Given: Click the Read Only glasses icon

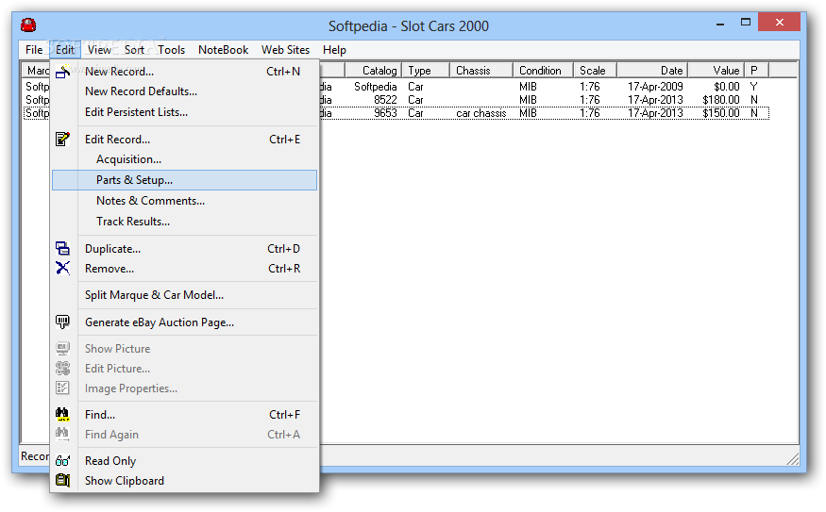Looking at the screenshot, I should [x=62, y=461].
